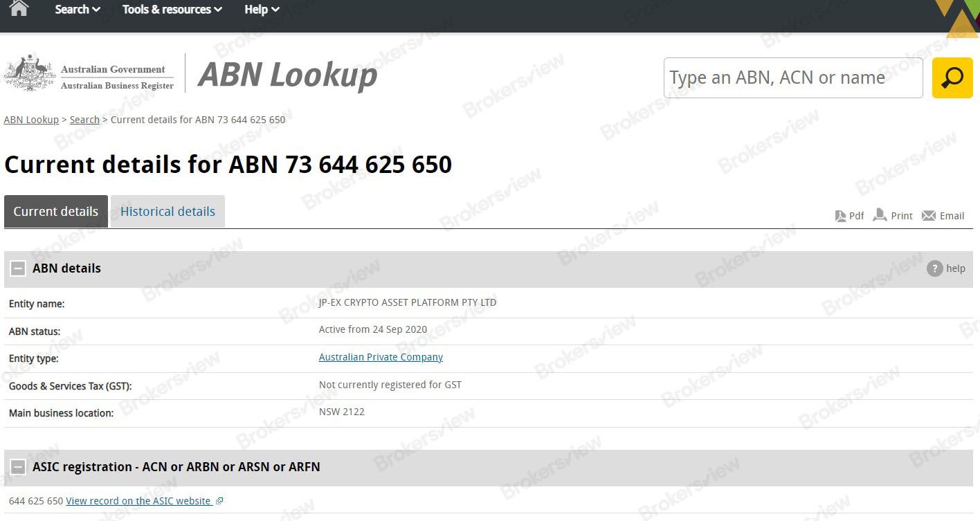Switch to the Historical details tab
Viewport: 980px width, 521px height.
pyautogui.click(x=167, y=211)
